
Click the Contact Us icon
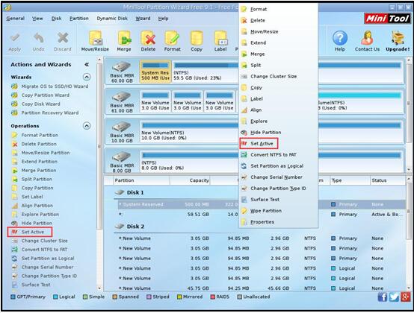click(x=367, y=41)
